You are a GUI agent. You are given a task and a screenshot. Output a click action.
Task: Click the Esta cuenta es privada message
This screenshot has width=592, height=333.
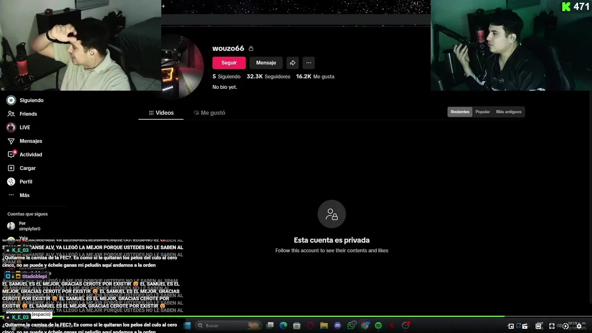point(332,240)
